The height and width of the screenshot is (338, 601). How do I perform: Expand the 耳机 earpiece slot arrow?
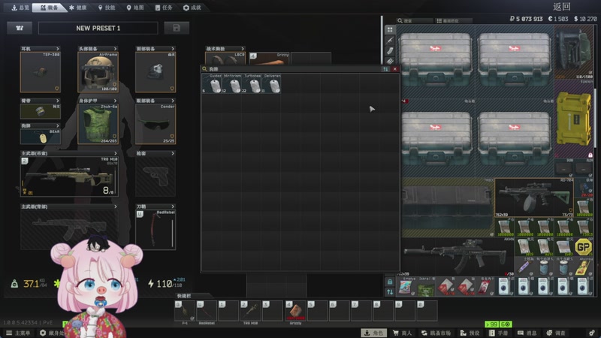(x=58, y=49)
